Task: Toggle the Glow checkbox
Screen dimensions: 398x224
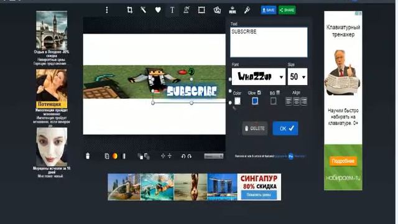Action: pyautogui.click(x=259, y=93)
